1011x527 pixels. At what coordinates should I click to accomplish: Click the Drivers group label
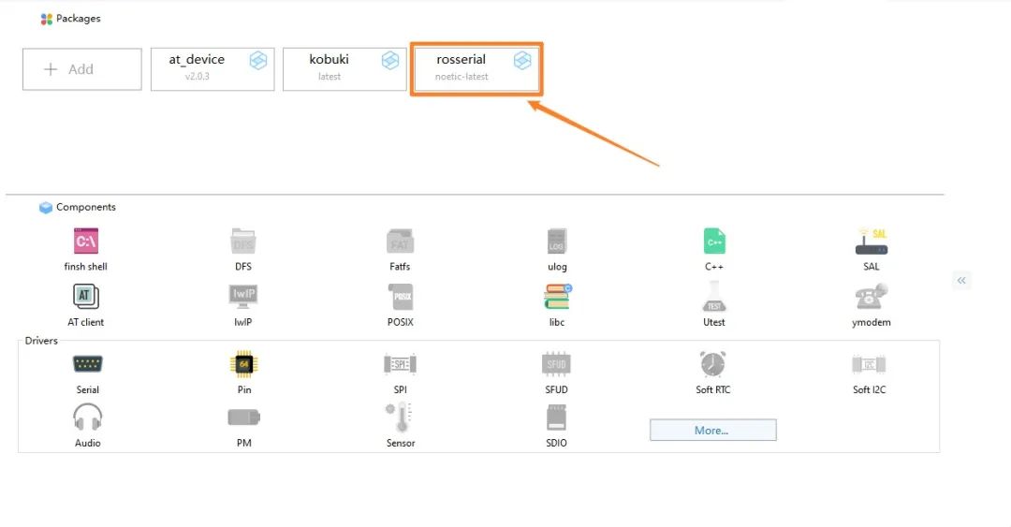pyautogui.click(x=41, y=341)
